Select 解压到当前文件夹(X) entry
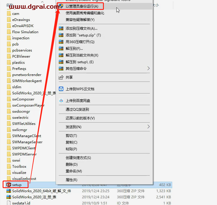The height and width of the screenshot is (205, 217). (x=82, y=55)
